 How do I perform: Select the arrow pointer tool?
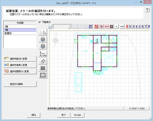click(x=50, y=27)
